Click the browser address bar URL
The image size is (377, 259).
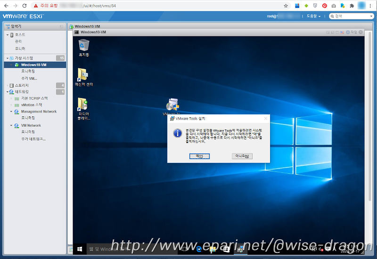pos(99,6)
